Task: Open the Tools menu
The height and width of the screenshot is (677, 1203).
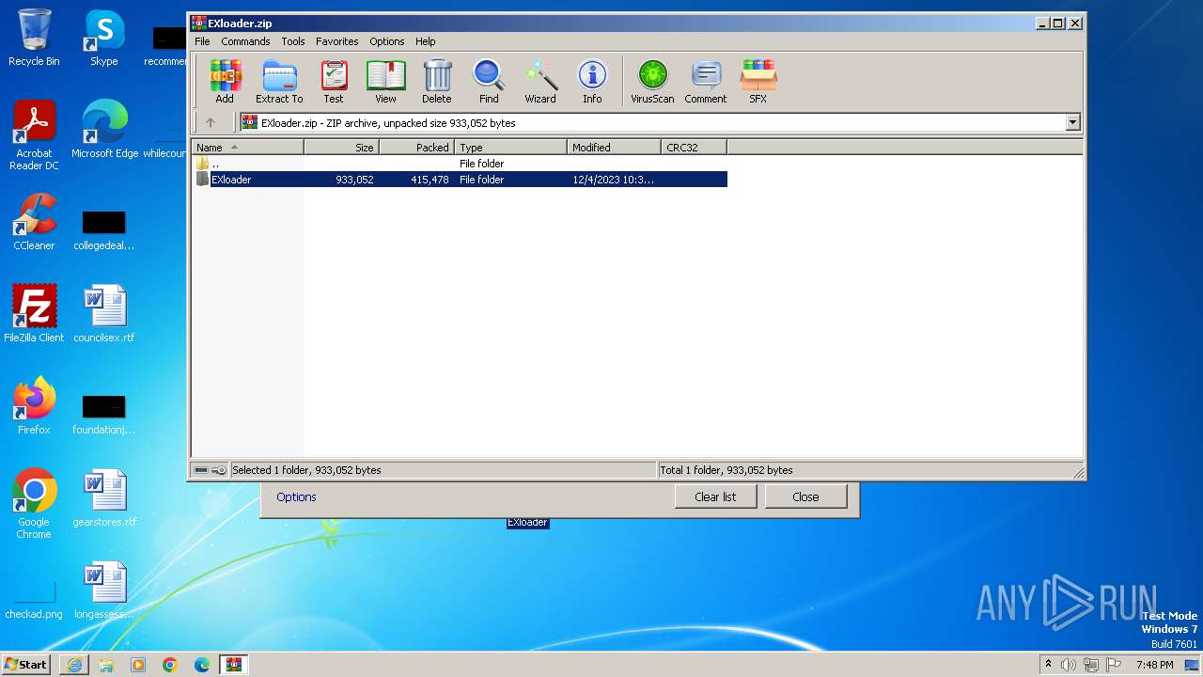Action: coord(293,41)
